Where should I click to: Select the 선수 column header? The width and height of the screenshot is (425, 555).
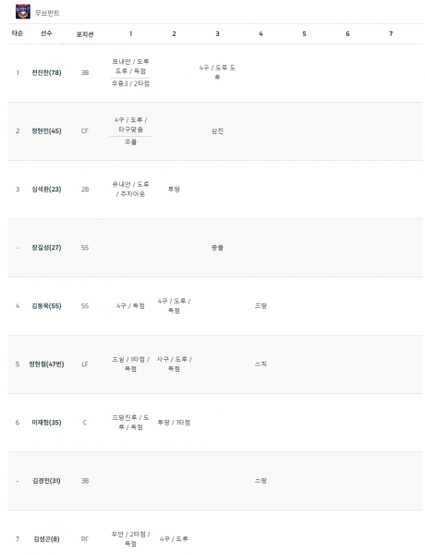[46, 33]
